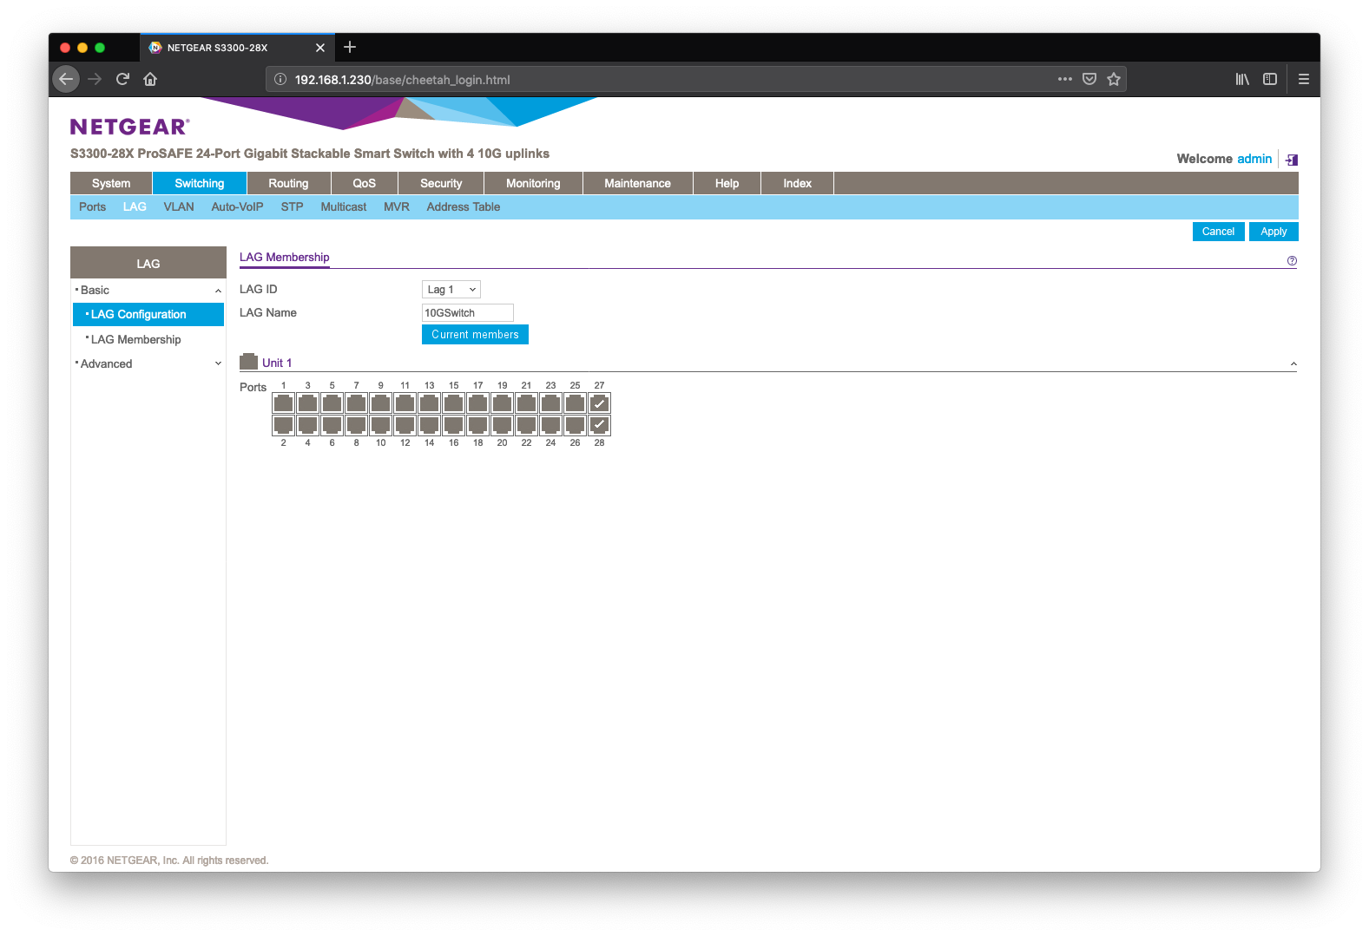
Task: Go to the Multicast submenu
Action: (x=343, y=207)
